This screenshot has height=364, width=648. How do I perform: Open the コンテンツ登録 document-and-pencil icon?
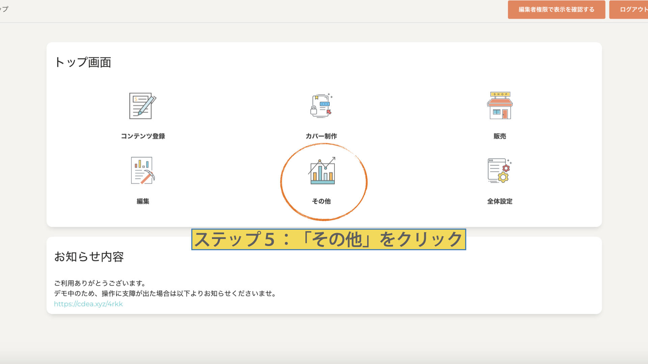tap(143, 106)
